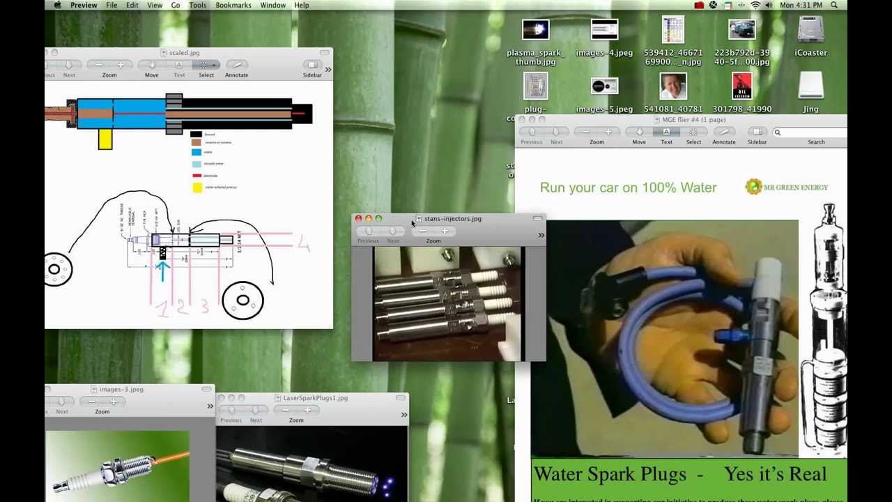Click the stans-injectors.jpg title document icon
The image size is (892, 502).
[418, 219]
